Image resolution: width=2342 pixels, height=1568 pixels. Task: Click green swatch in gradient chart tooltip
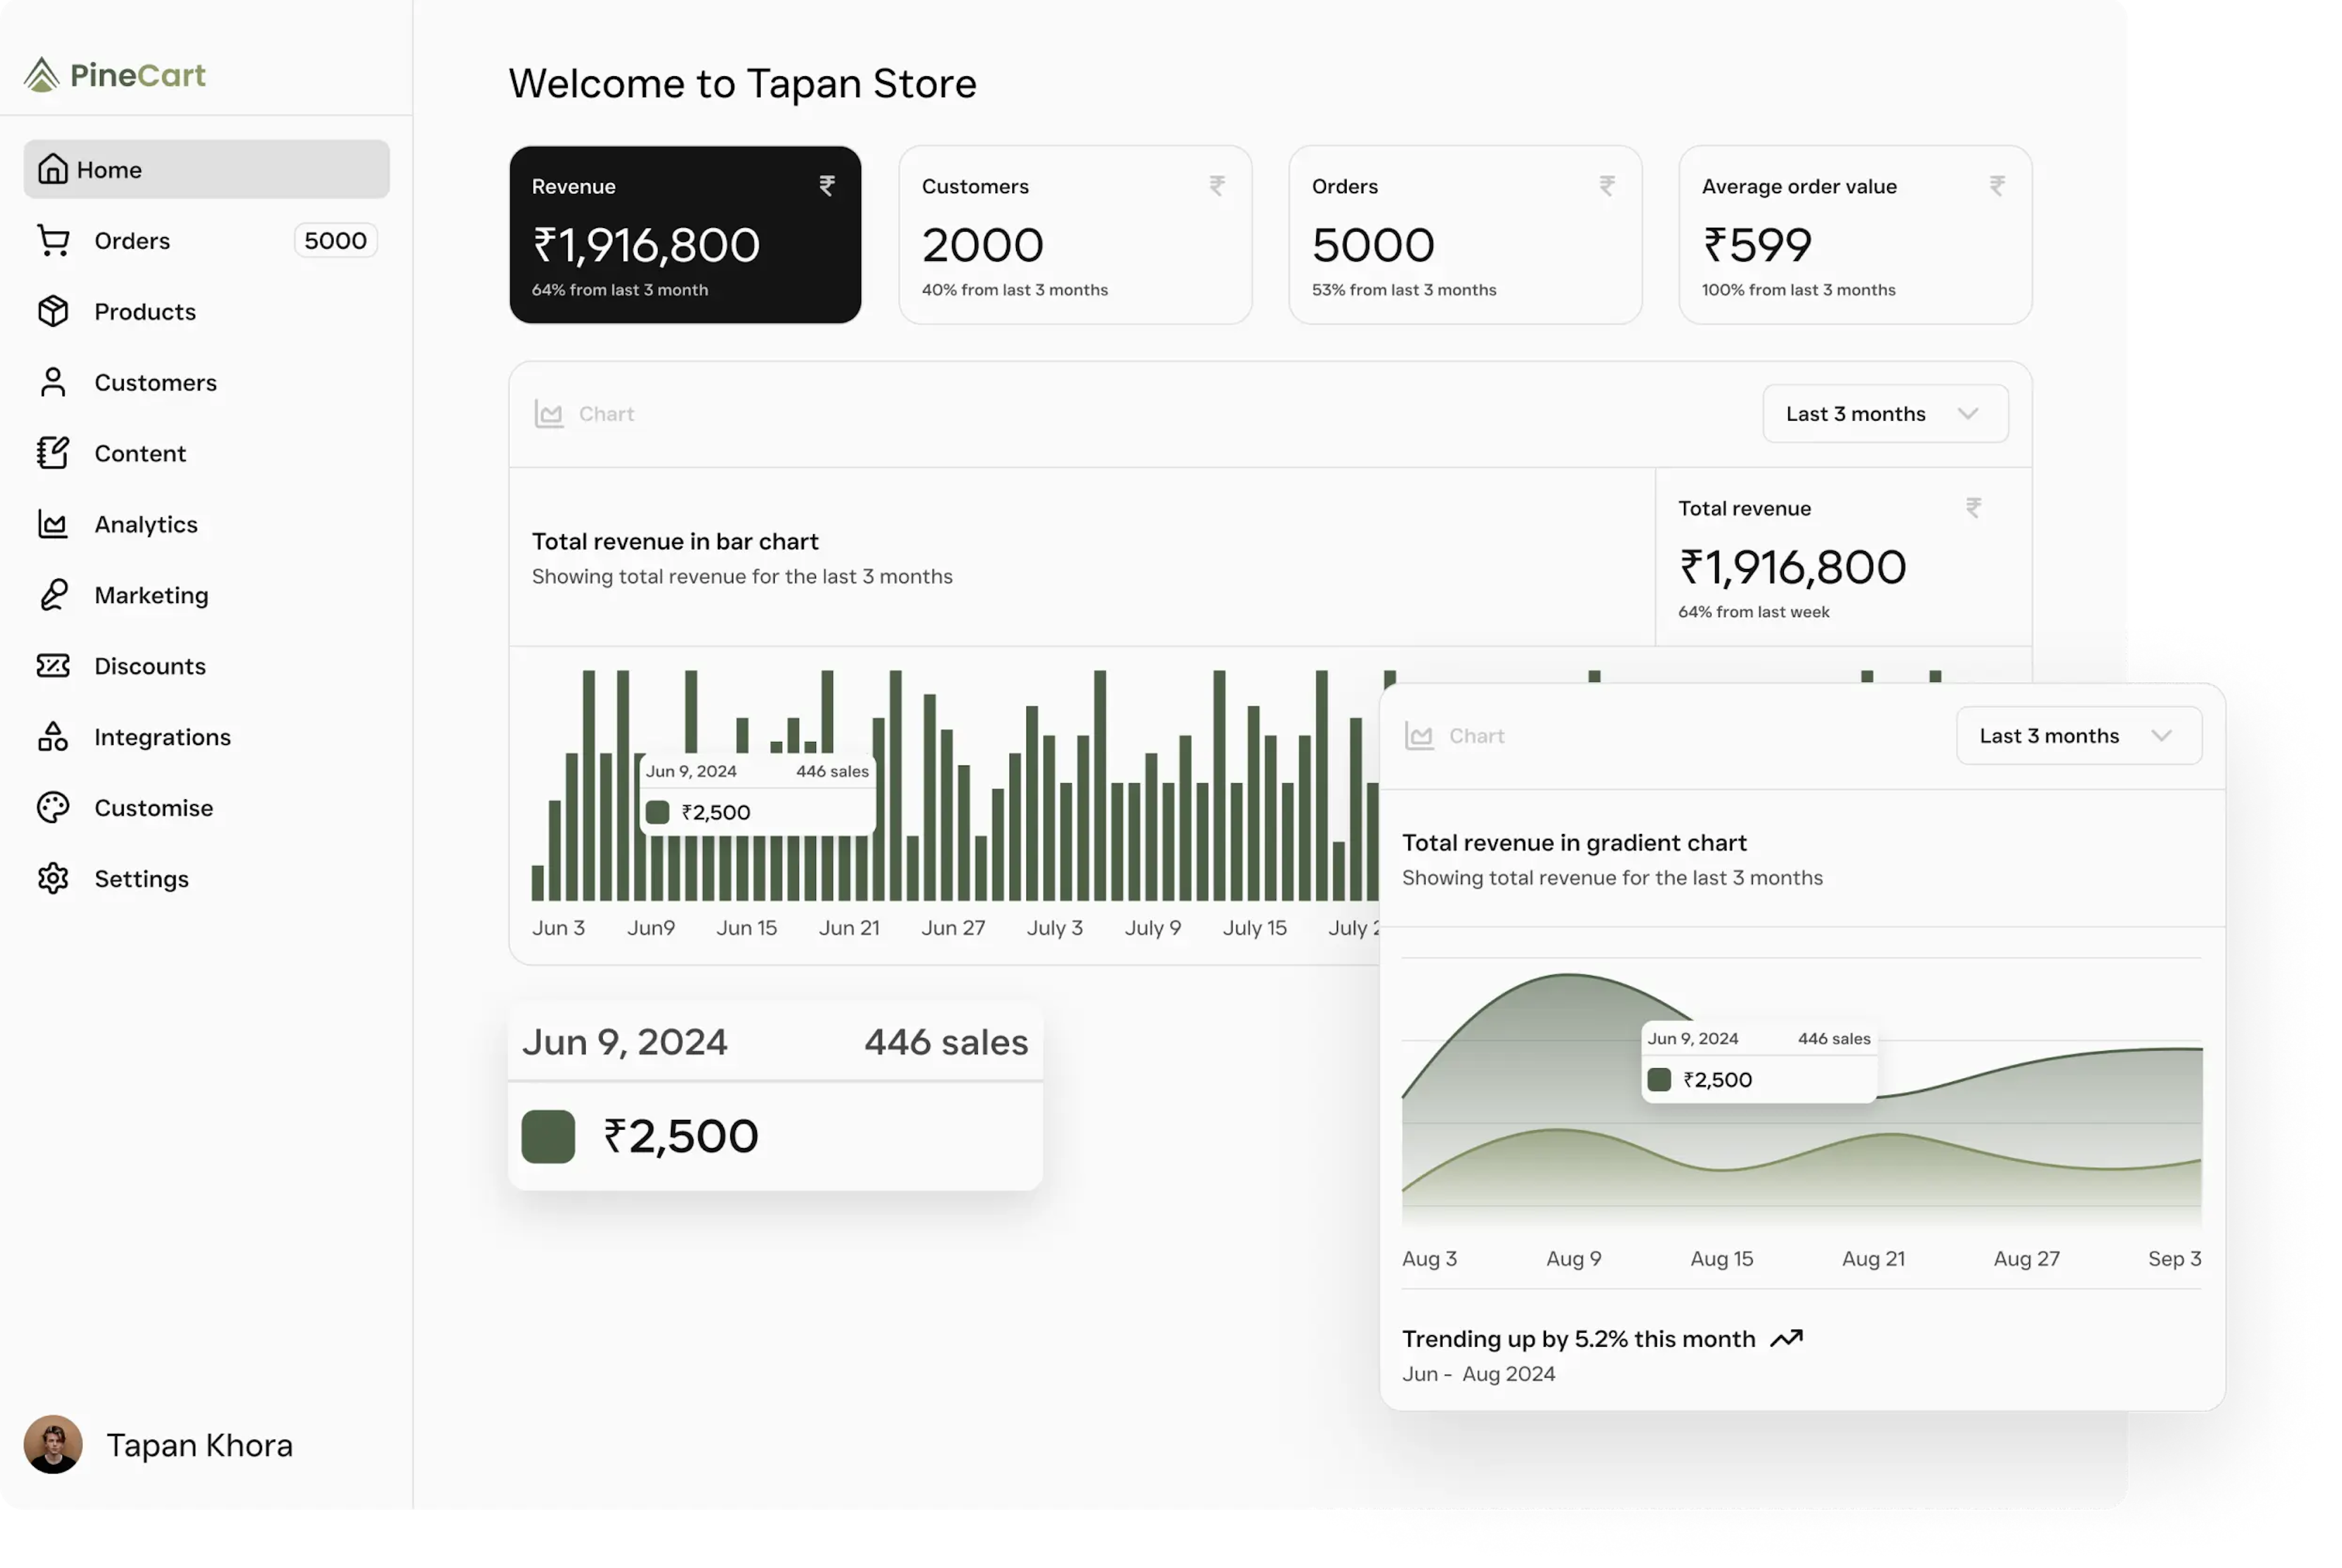pos(1660,1080)
